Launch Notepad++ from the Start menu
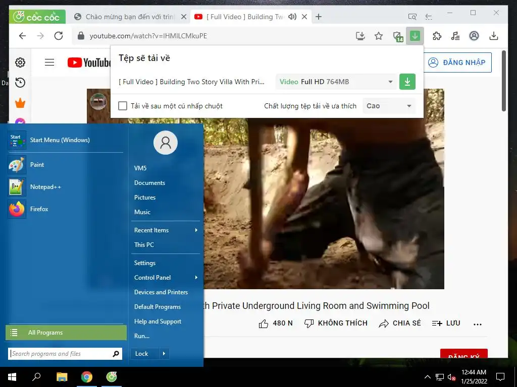The width and height of the screenshot is (517, 387). 65,186
